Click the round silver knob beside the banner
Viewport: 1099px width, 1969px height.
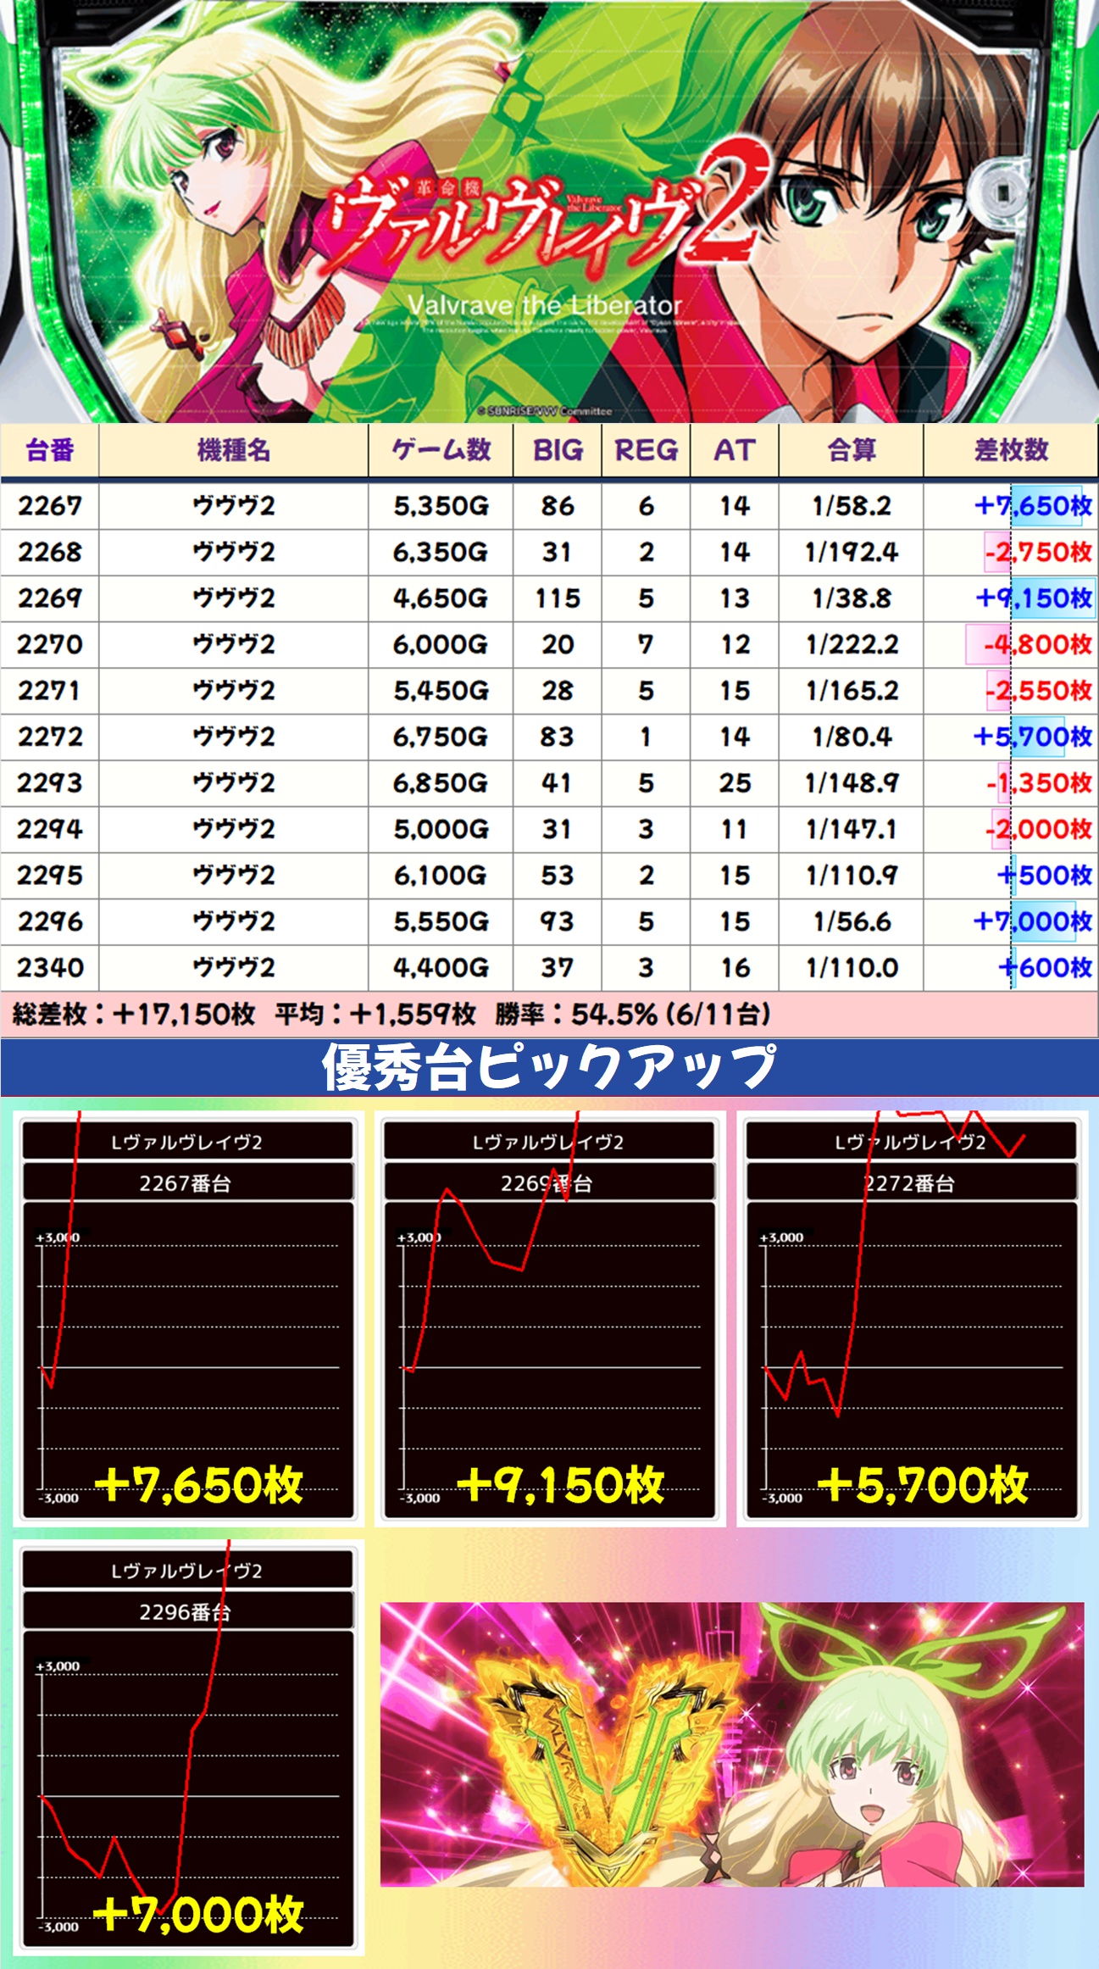[1002, 193]
